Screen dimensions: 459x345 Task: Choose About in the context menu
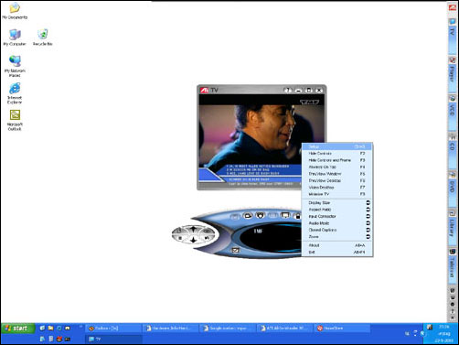pos(337,245)
